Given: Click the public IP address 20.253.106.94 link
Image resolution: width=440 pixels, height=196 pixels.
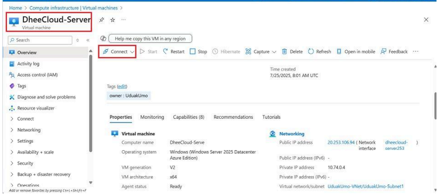Looking at the screenshot, I should click(341, 142).
